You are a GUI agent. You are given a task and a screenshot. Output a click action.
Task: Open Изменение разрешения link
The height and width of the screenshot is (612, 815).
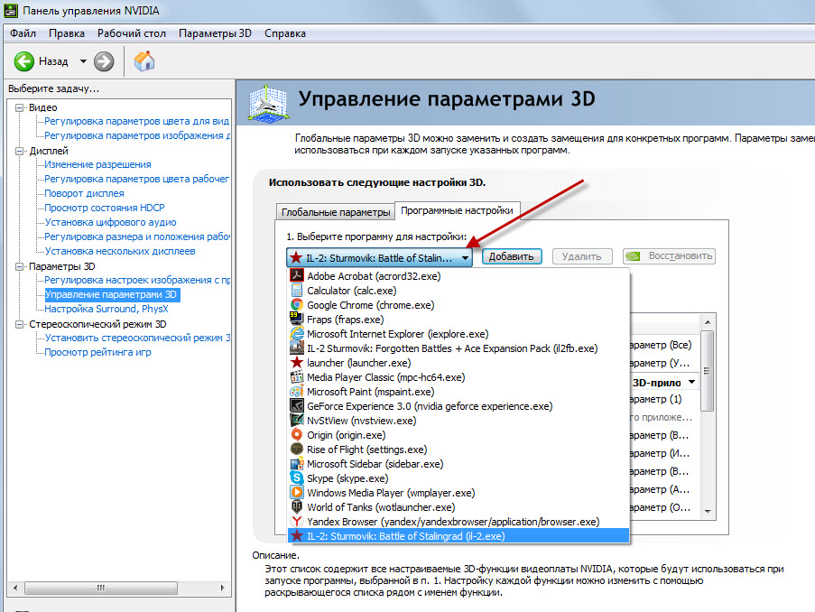tap(97, 164)
